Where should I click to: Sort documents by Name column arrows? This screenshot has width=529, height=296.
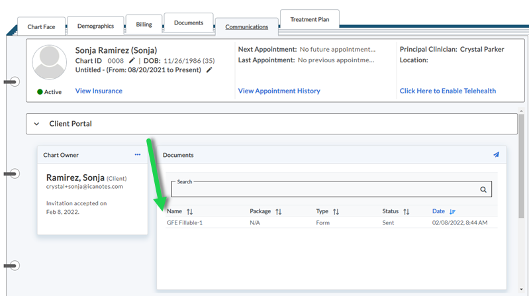190,212
